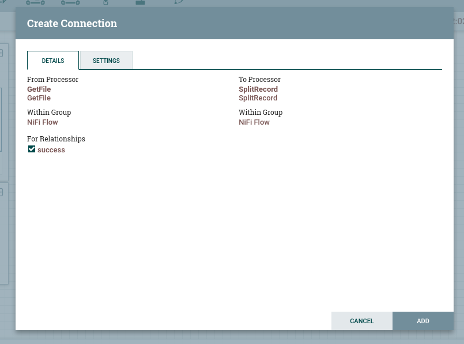Collapse the Navigate panel on left edge

(2, 54)
